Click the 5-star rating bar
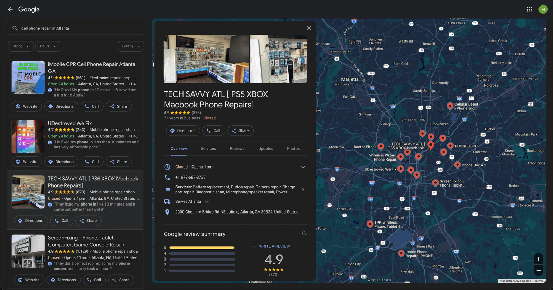This screenshot has height=290, width=553. 202,248
